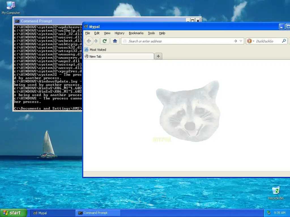290x217 pixels.
Task: Open the Tools menu in Mypal
Action: coord(151,33)
